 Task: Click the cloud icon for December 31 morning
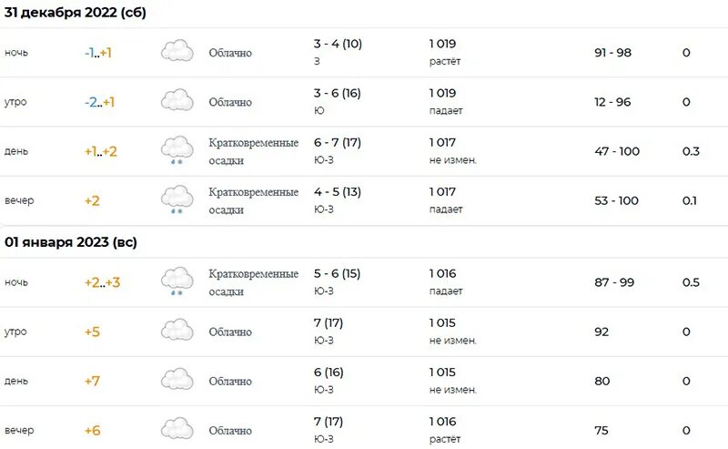[177, 100]
